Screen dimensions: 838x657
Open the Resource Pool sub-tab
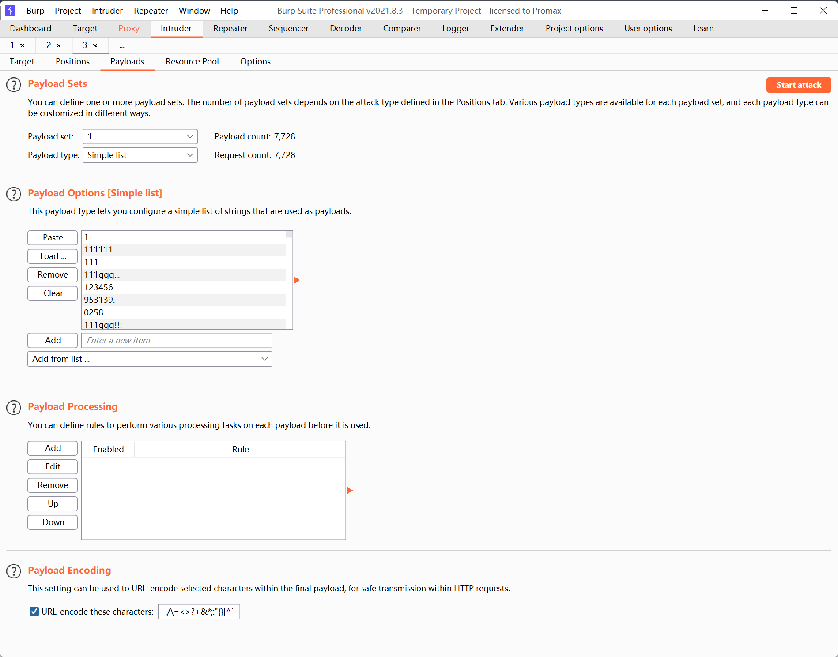tap(192, 61)
